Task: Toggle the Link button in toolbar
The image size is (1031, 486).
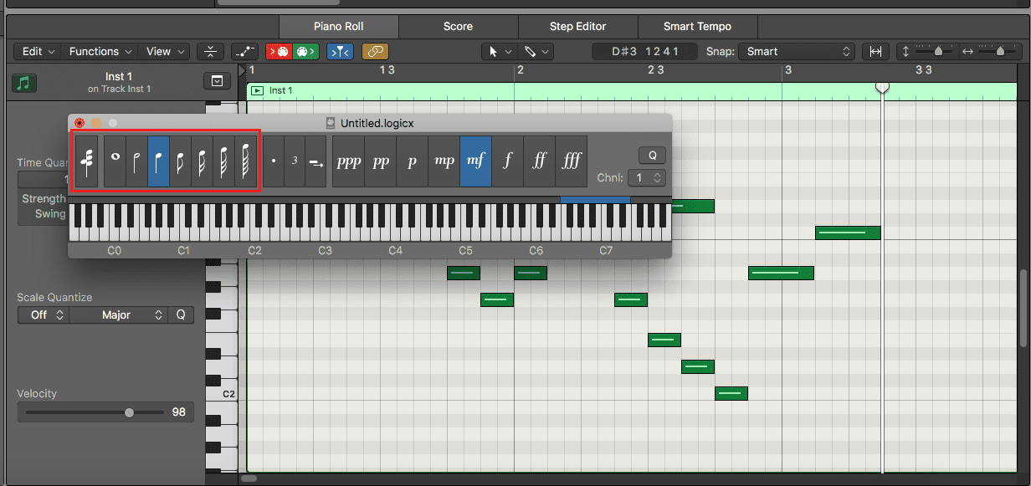Action: [x=375, y=52]
